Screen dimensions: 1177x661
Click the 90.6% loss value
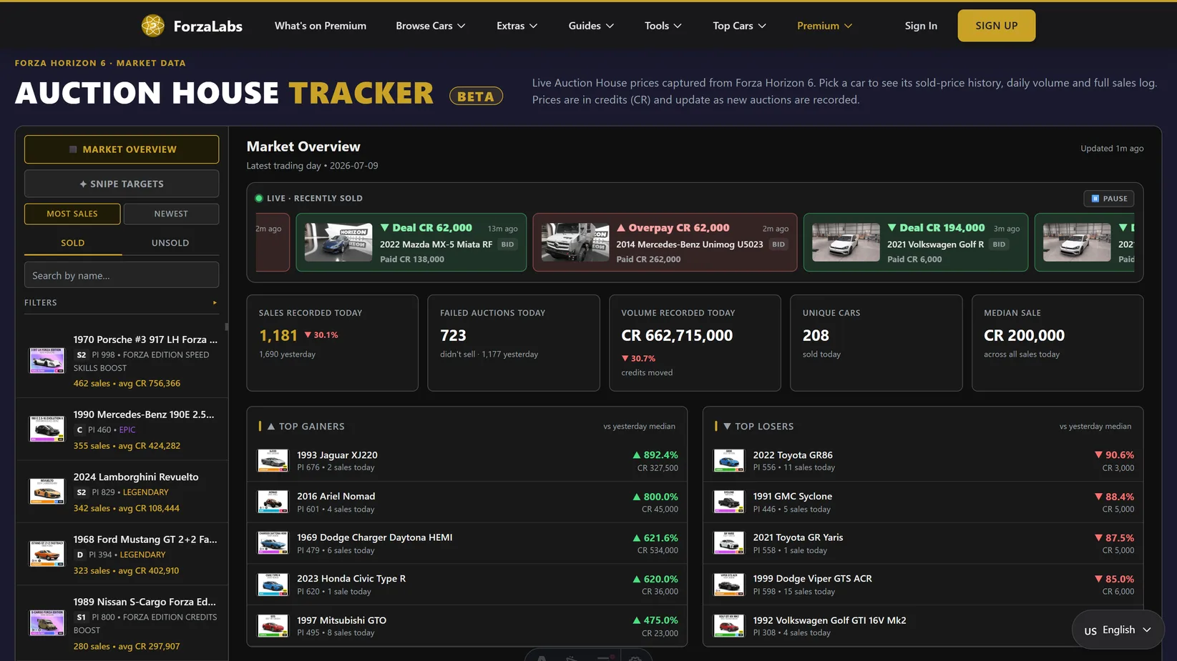coord(1114,455)
